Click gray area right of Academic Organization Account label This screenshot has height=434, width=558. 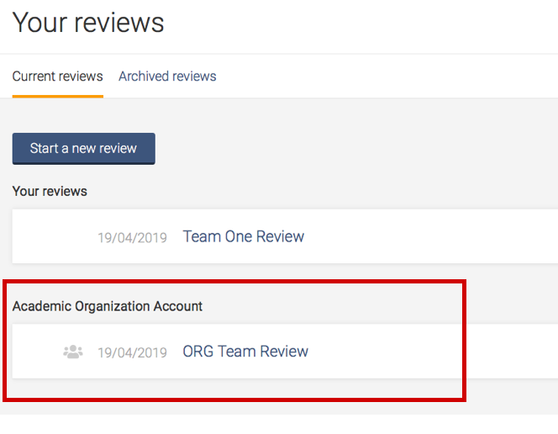[x=331, y=306]
